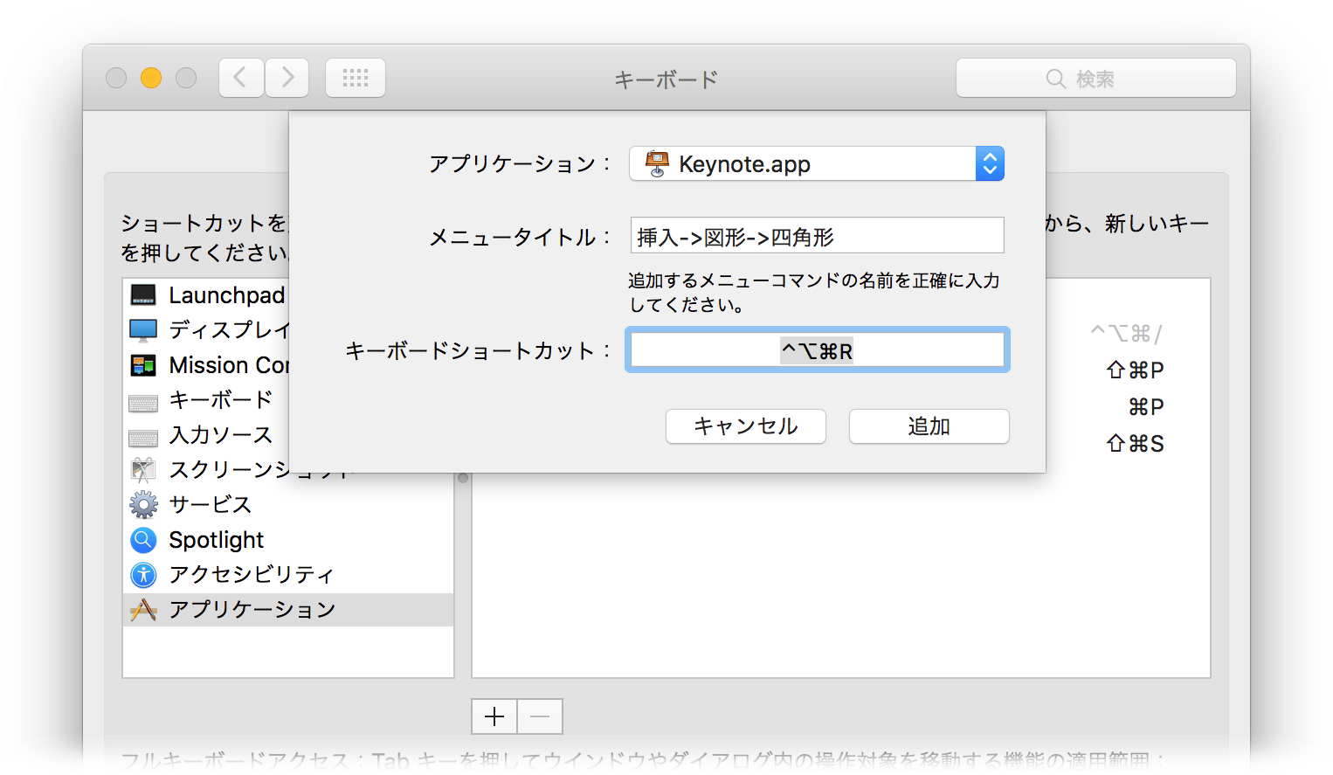
Task: Select the サービス row label
Action: (x=211, y=504)
